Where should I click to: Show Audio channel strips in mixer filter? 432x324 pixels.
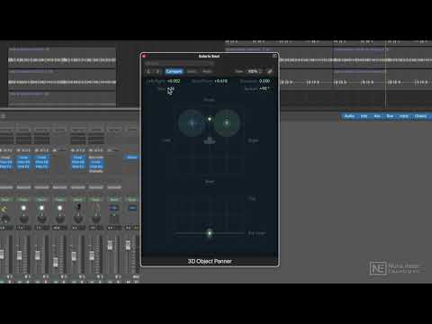(349, 116)
